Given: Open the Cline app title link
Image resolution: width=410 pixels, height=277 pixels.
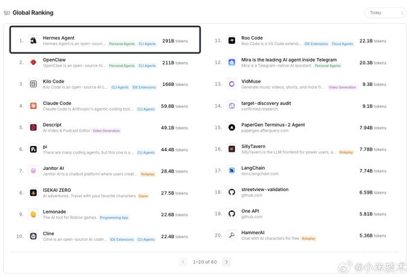Looking at the screenshot, I should [49, 233].
